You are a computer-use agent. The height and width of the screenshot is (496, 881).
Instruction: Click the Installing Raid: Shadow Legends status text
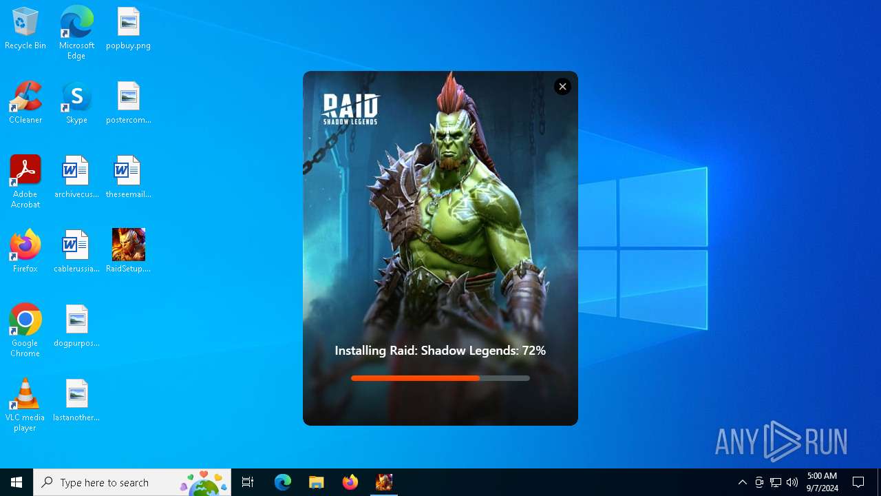click(440, 350)
